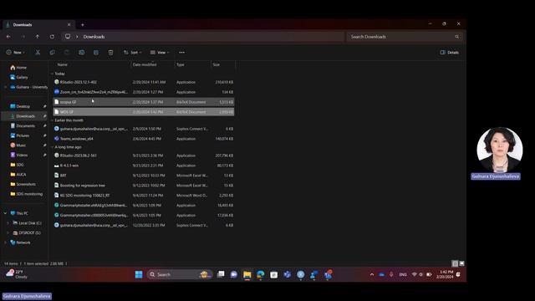Viewport: 535px width, 301px height.
Task: Collapse the Today file group
Action: tap(52, 74)
